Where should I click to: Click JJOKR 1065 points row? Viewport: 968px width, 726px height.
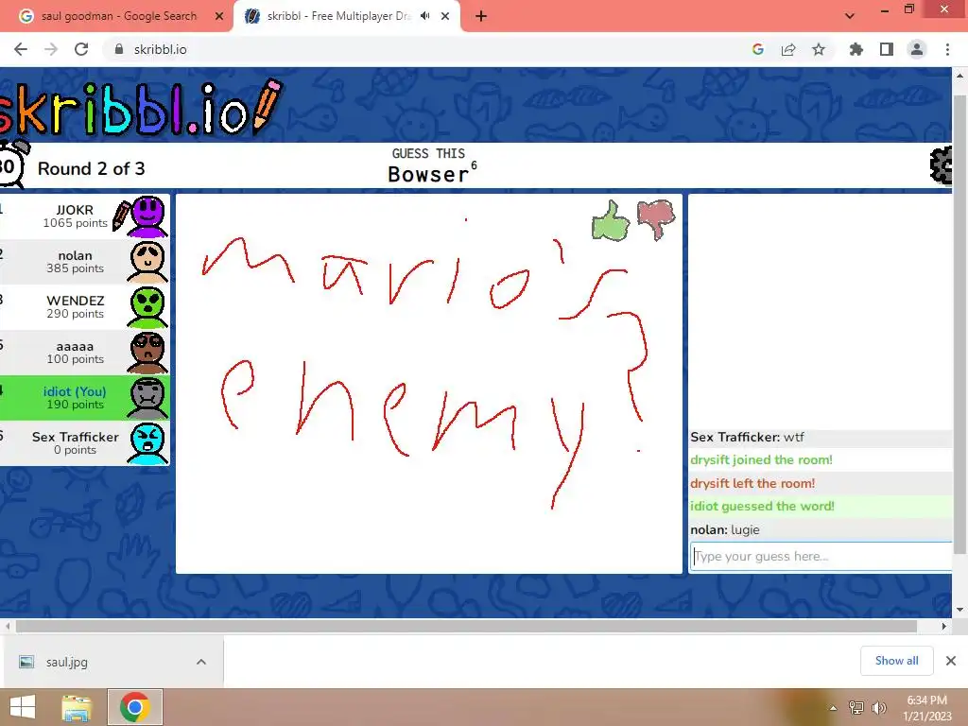tap(84, 216)
